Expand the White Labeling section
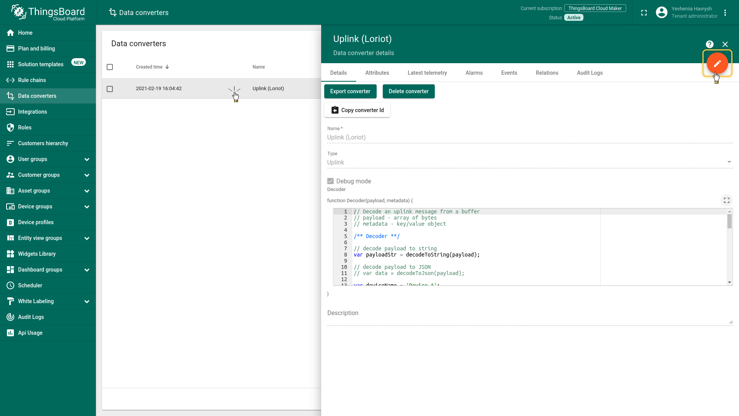739x416 pixels. tap(87, 302)
